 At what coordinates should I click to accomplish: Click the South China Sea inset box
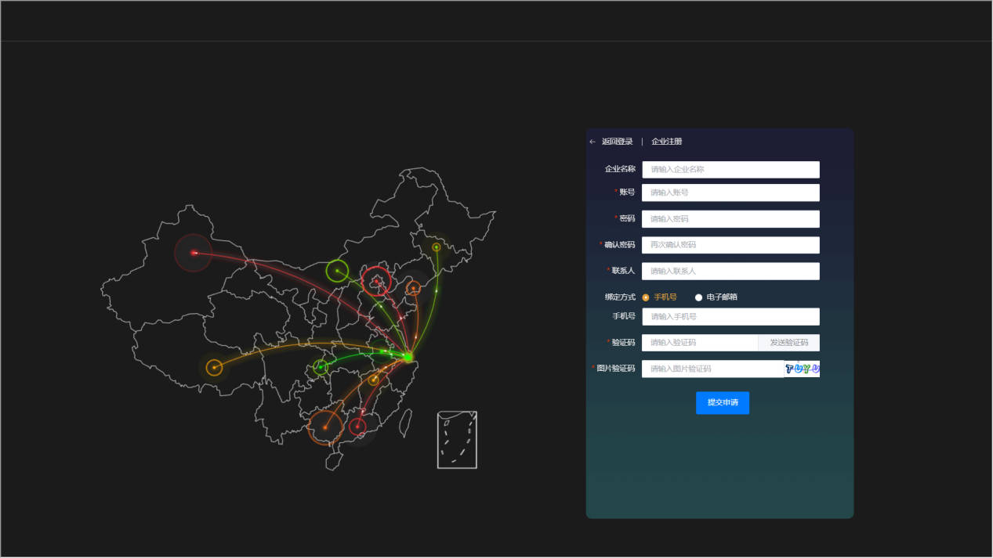click(457, 440)
